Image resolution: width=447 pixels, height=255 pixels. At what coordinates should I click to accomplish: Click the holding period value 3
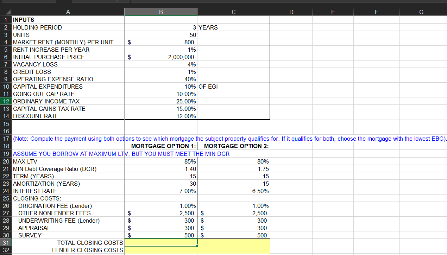click(x=161, y=27)
